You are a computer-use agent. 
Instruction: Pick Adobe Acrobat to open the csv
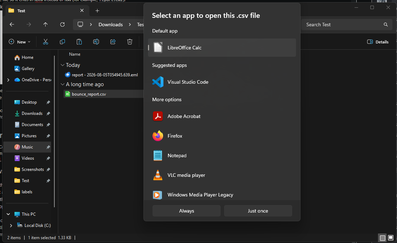[x=222, y=116]
